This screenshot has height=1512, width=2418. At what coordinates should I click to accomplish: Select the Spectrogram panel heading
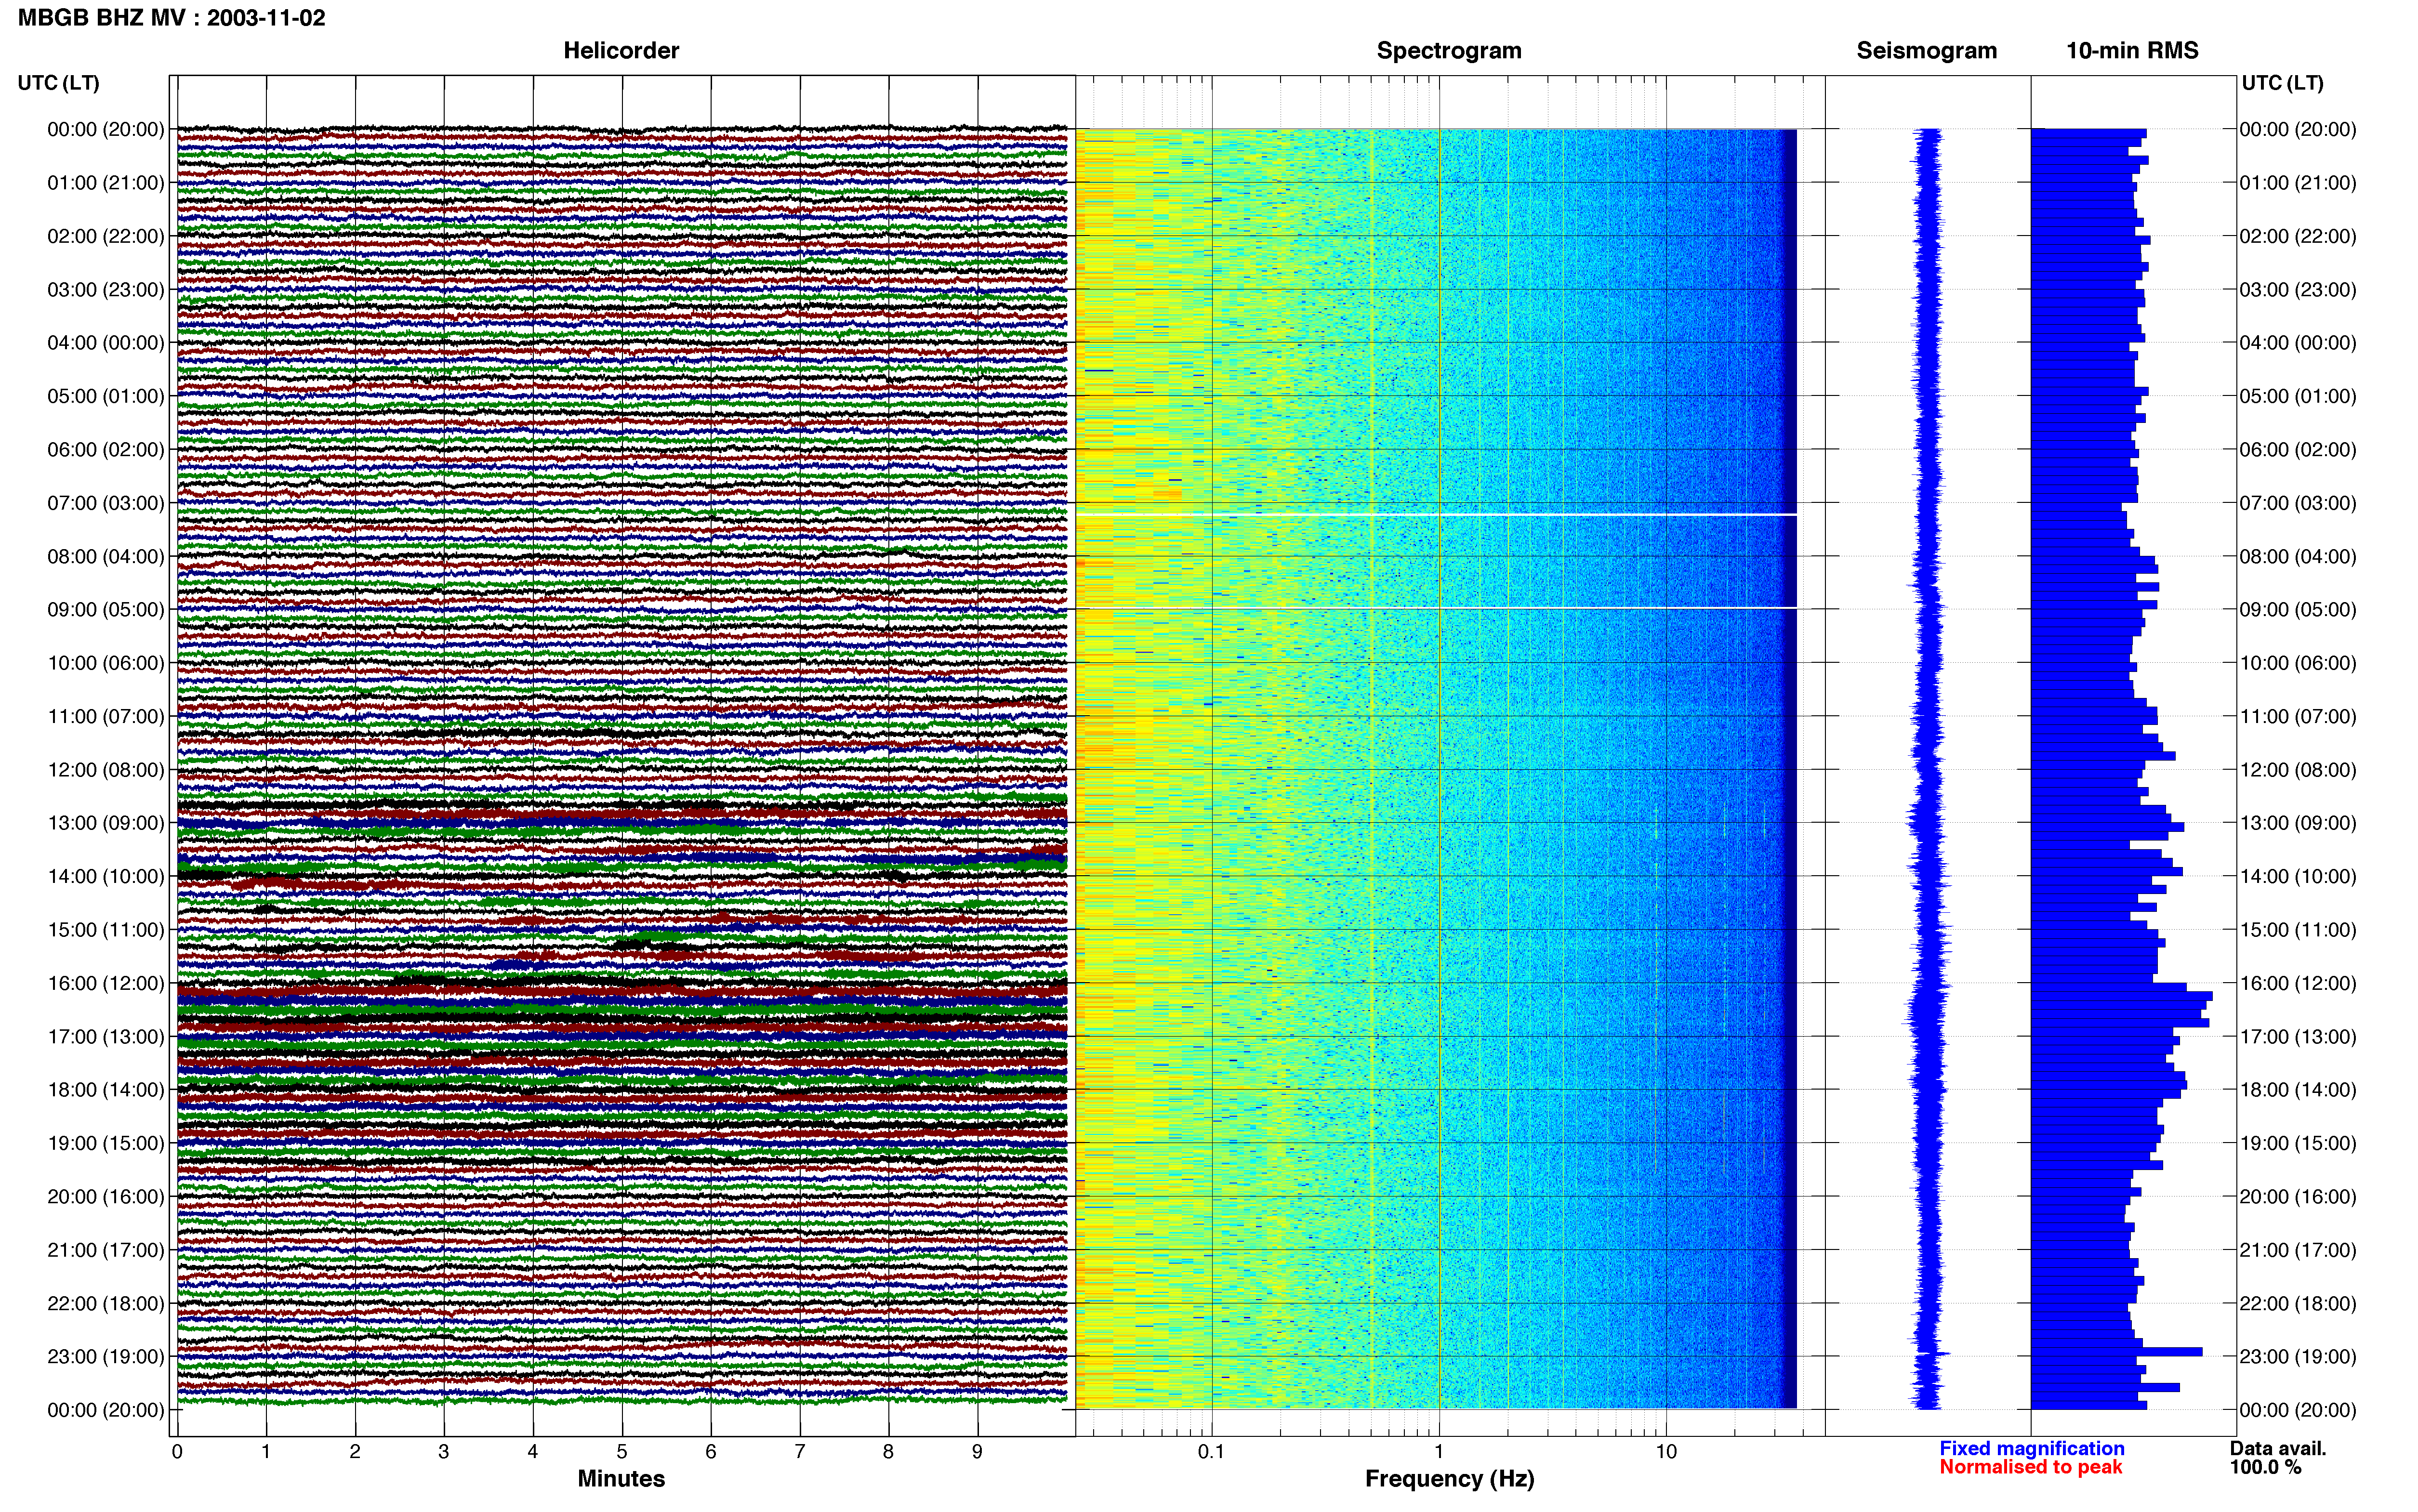[x=1449, y=51]
